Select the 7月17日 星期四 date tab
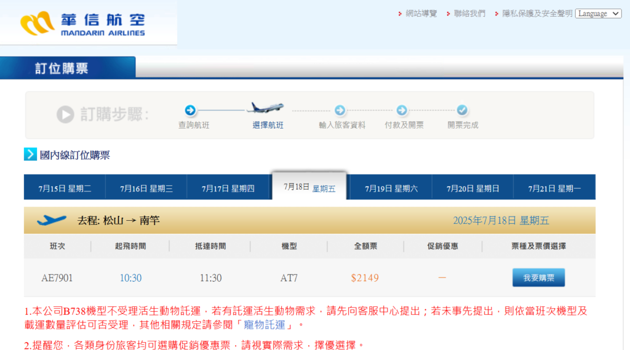The height and width of the screenshot is (350, 630). [228, 188]
